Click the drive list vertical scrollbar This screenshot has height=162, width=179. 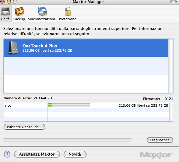click(x=170, y=66)
